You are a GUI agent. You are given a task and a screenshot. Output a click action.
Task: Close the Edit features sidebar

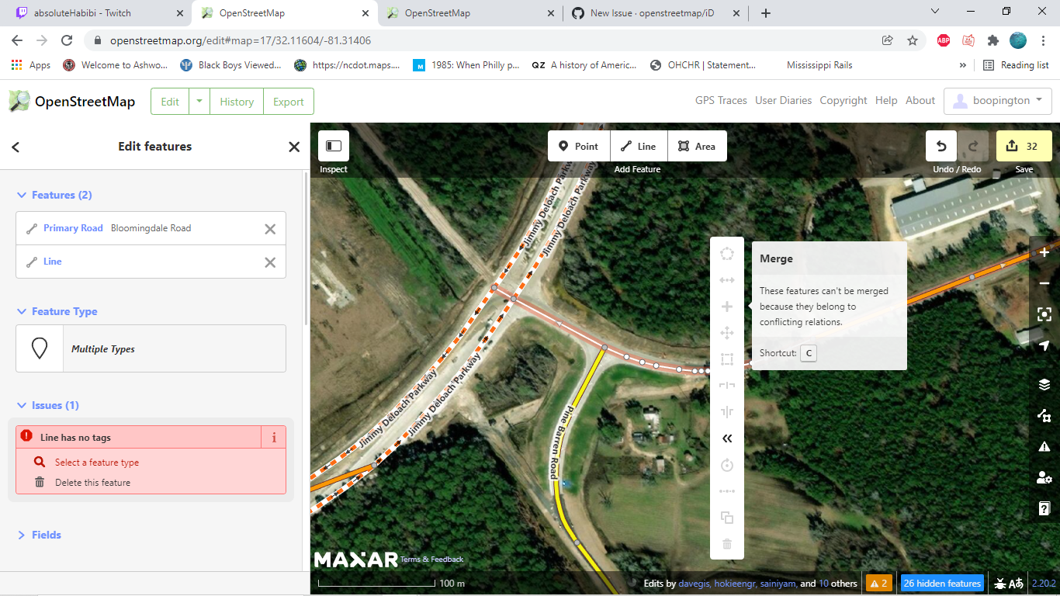[x=294, y=147]
